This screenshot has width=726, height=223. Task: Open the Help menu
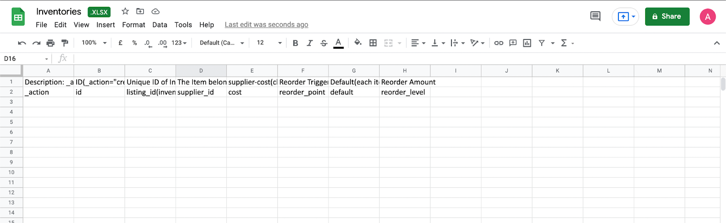207,25
